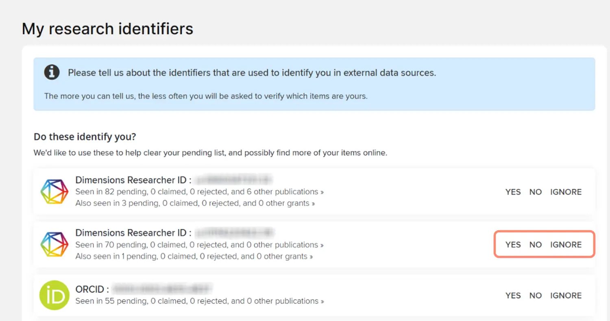Viewport: 610px width, 321px height.
Task: Click IGNORE on the first Dimensions row
Action: pos(566,191)
